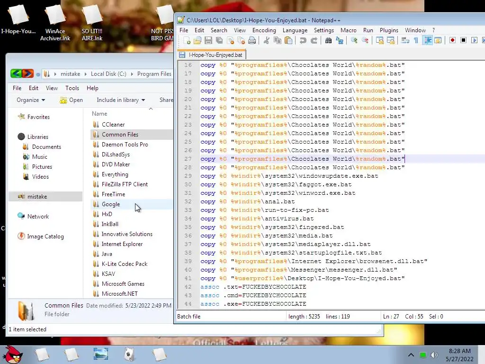Click the Undo arrow icon

click(x=303, y=41)
